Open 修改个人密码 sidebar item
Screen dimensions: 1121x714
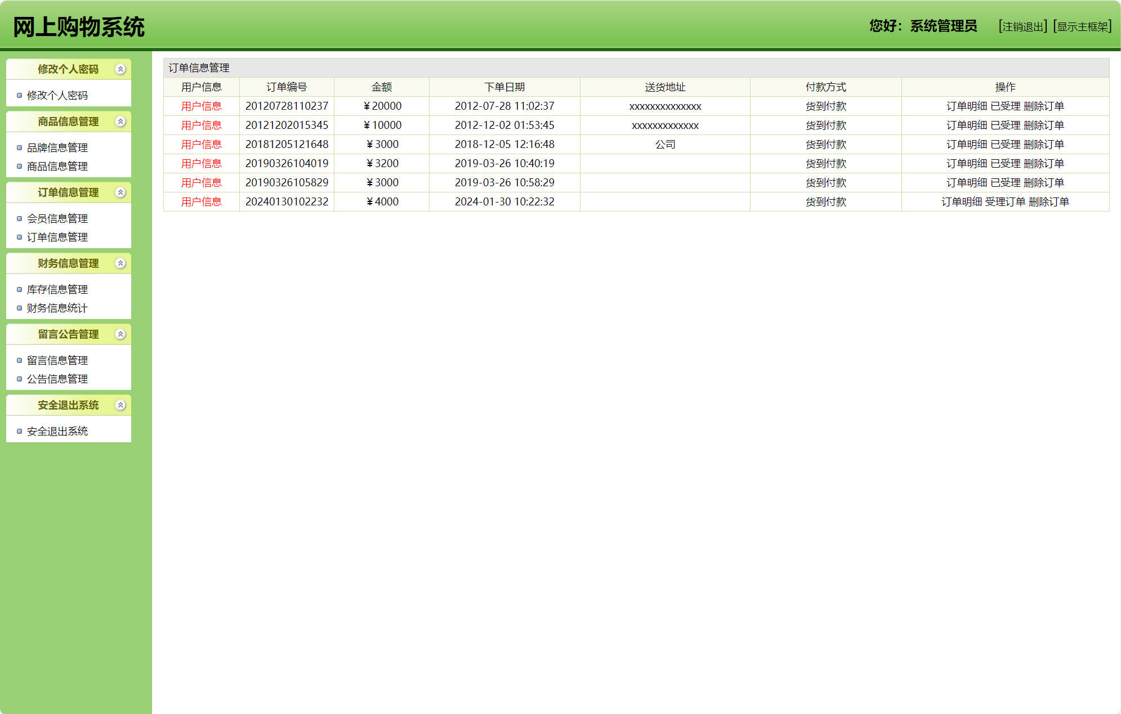point(57,96)
